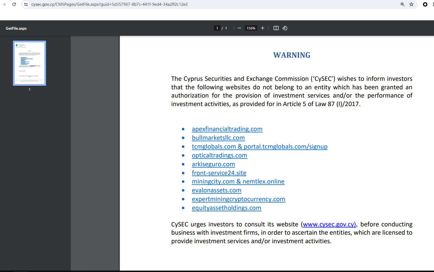The height and width of the screenshot is (272, 434).
Task: Follow the opticaltradings.com link
Action: point(219,156)
